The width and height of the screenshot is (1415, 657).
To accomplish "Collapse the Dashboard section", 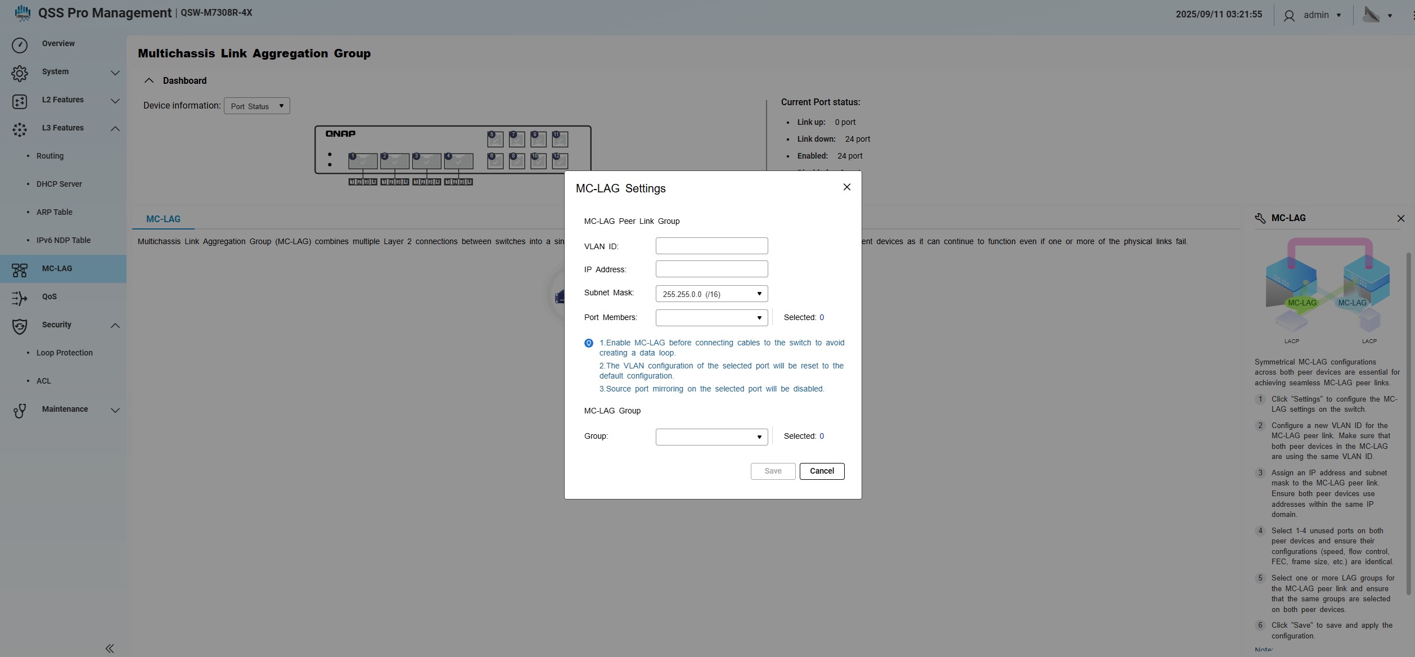I will tap(149, 80).
